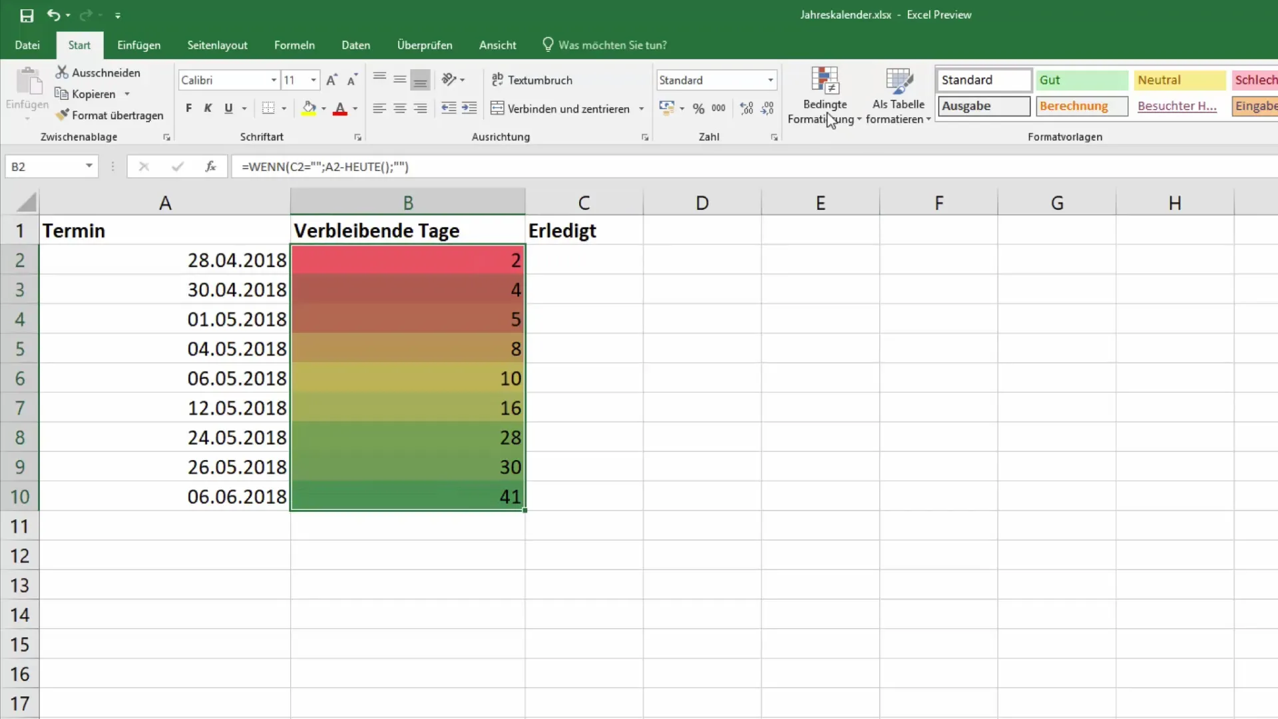Apply the Standard cell style

(x=984, y=80)
